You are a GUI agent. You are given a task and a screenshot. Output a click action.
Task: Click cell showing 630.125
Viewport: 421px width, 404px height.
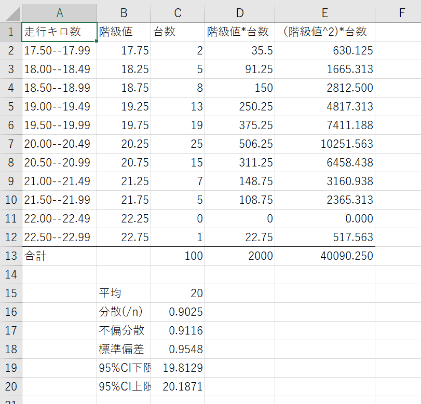coord(325,51)
